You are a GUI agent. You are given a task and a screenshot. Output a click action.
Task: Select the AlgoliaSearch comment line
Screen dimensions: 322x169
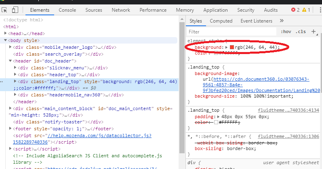[87, 159]
